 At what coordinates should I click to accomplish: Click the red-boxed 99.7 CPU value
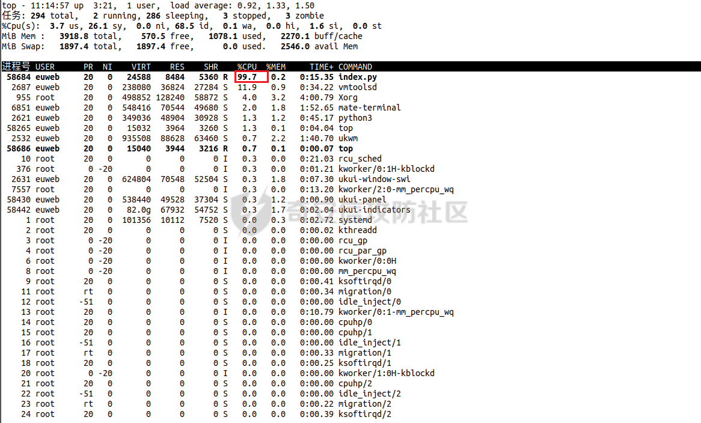(247, 77)
